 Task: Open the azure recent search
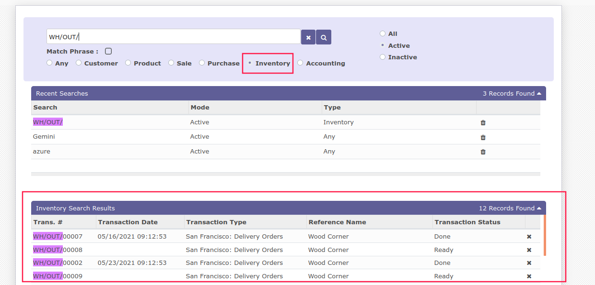pos(42,152)
